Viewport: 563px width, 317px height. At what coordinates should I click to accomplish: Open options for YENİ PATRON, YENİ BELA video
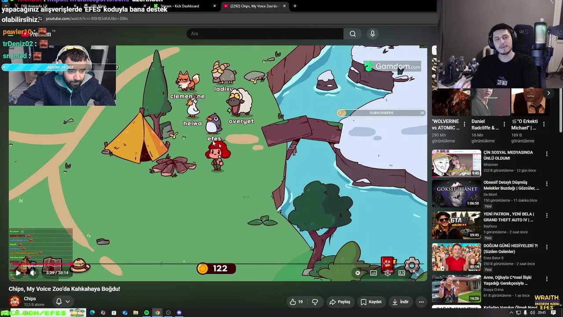(547, 216)
